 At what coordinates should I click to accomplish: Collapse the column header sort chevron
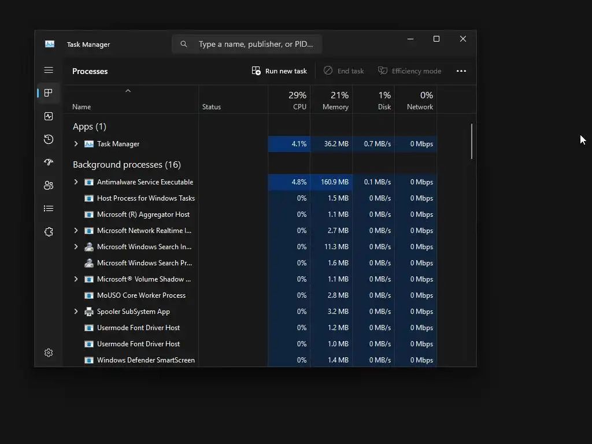point(128,91)
